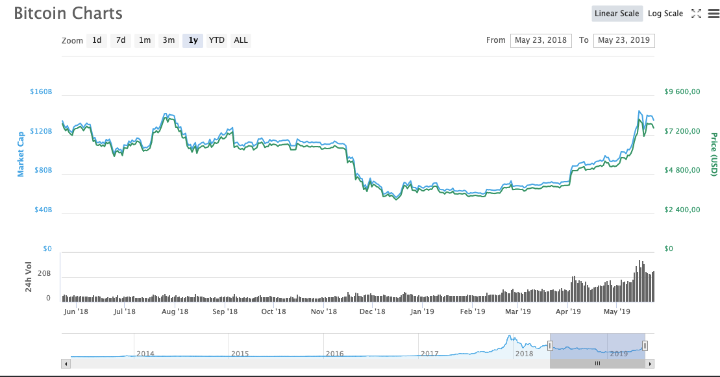Click the Oct '18 axis label
The width and height of the screenshot is (720, 377).
(x=274, y=312)
